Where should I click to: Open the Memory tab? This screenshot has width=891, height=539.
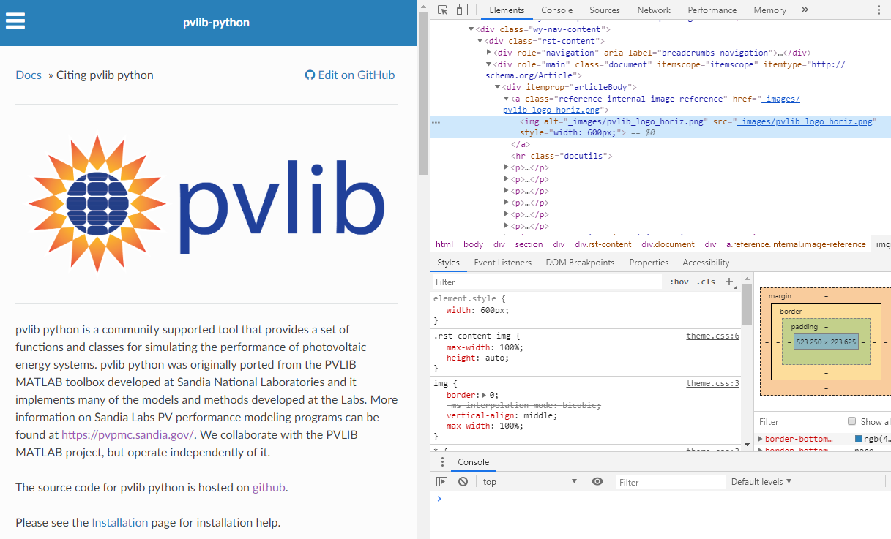tap(770, 10)
